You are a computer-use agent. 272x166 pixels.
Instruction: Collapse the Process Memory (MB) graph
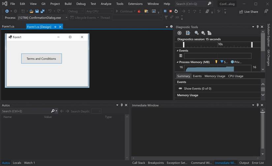pos(177,62)
